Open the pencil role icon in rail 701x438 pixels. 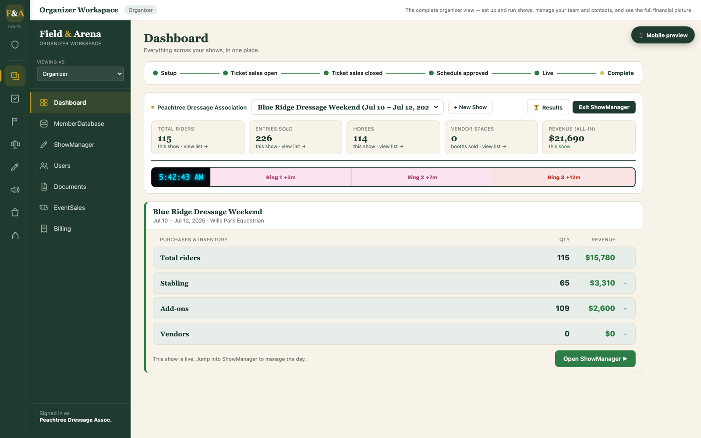(x=15, y=167)
